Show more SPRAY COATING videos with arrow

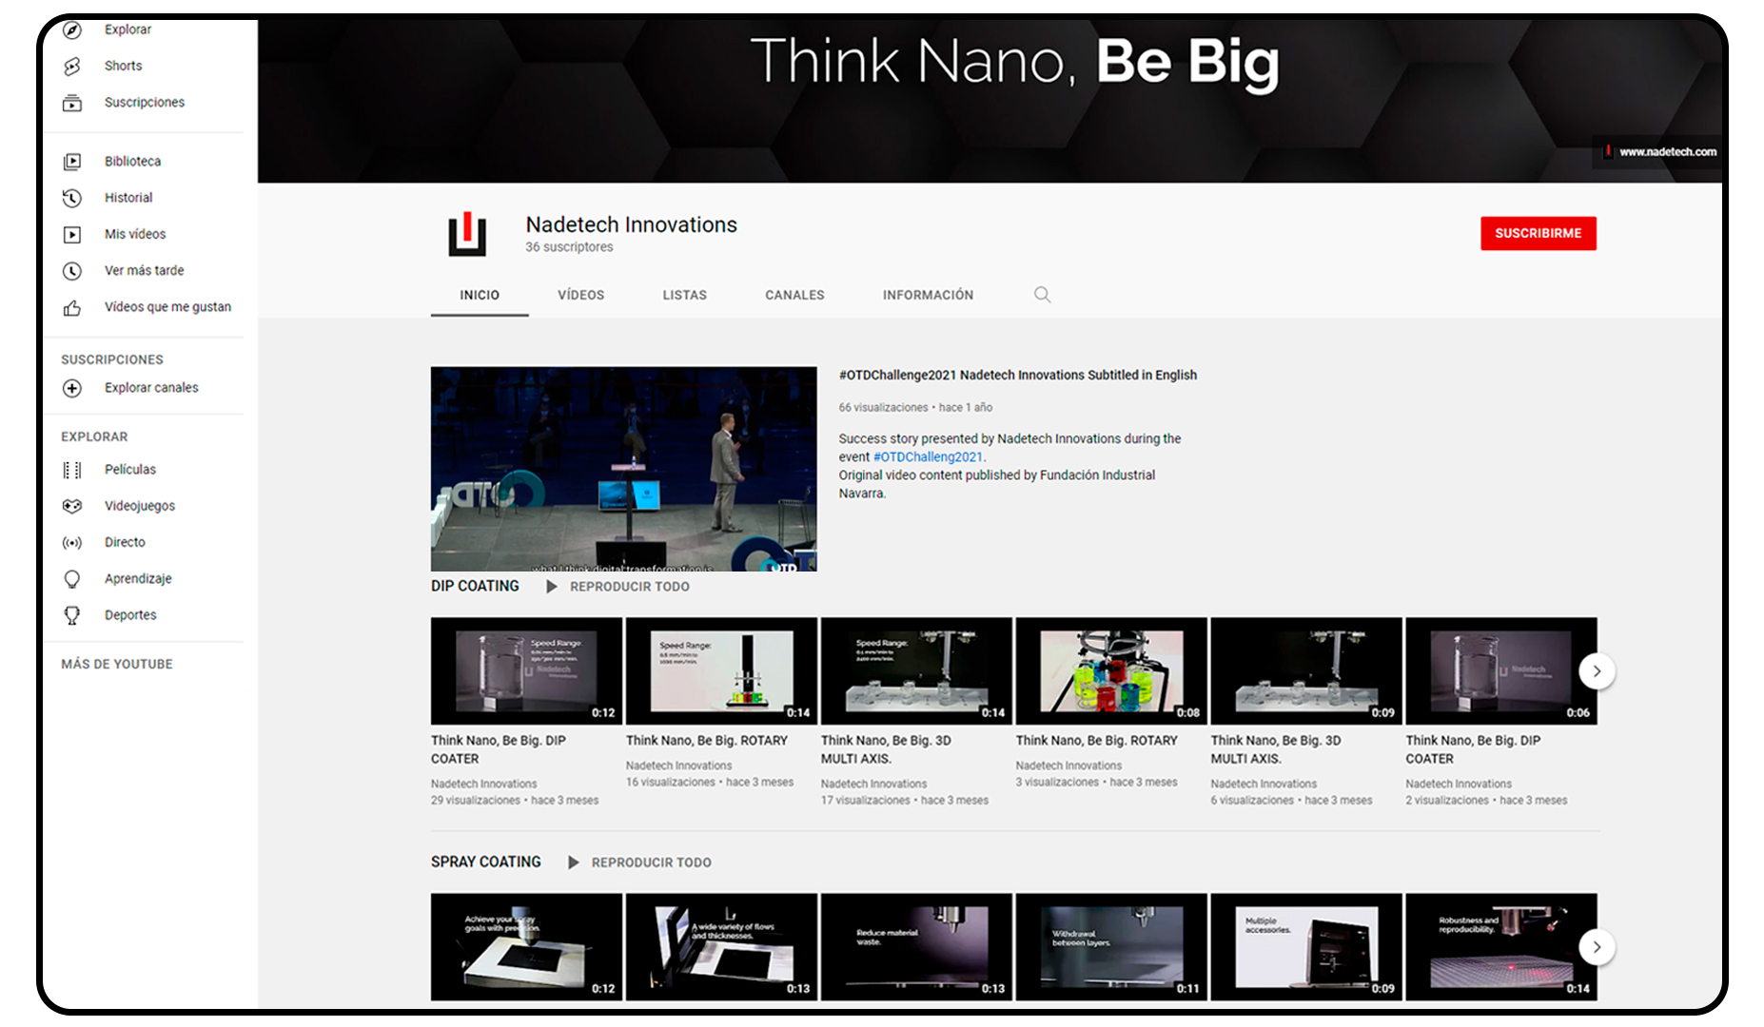click(x=1596, y=947)
